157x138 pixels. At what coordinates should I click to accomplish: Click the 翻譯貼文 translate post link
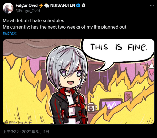pos(10,33)
